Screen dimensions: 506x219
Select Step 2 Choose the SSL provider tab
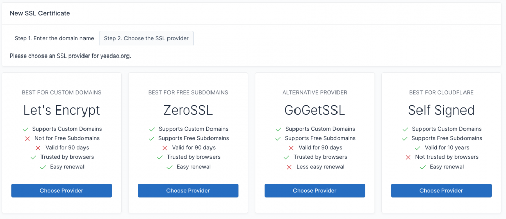click(x=146, y=38)
